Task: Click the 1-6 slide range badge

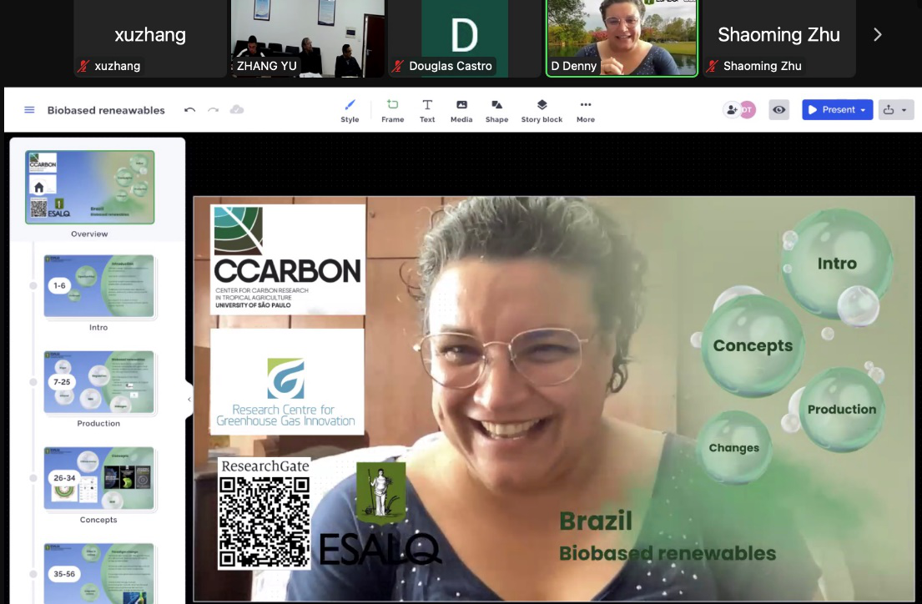Action: point(59,286)
